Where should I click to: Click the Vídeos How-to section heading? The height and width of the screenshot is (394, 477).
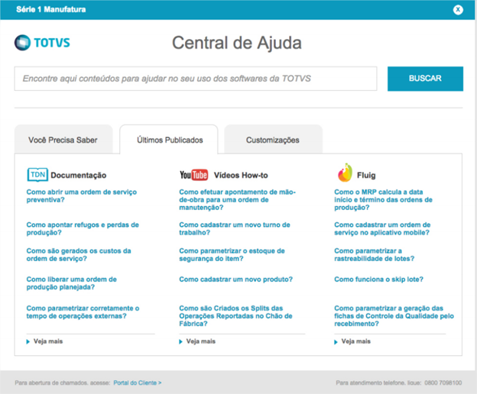(241, 176)
